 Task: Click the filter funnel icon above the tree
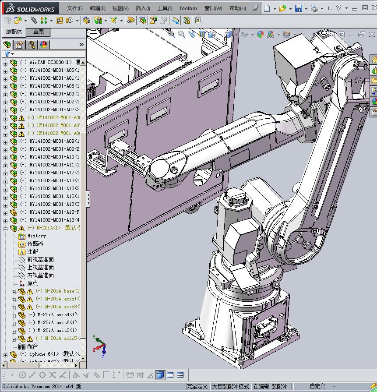7,54
